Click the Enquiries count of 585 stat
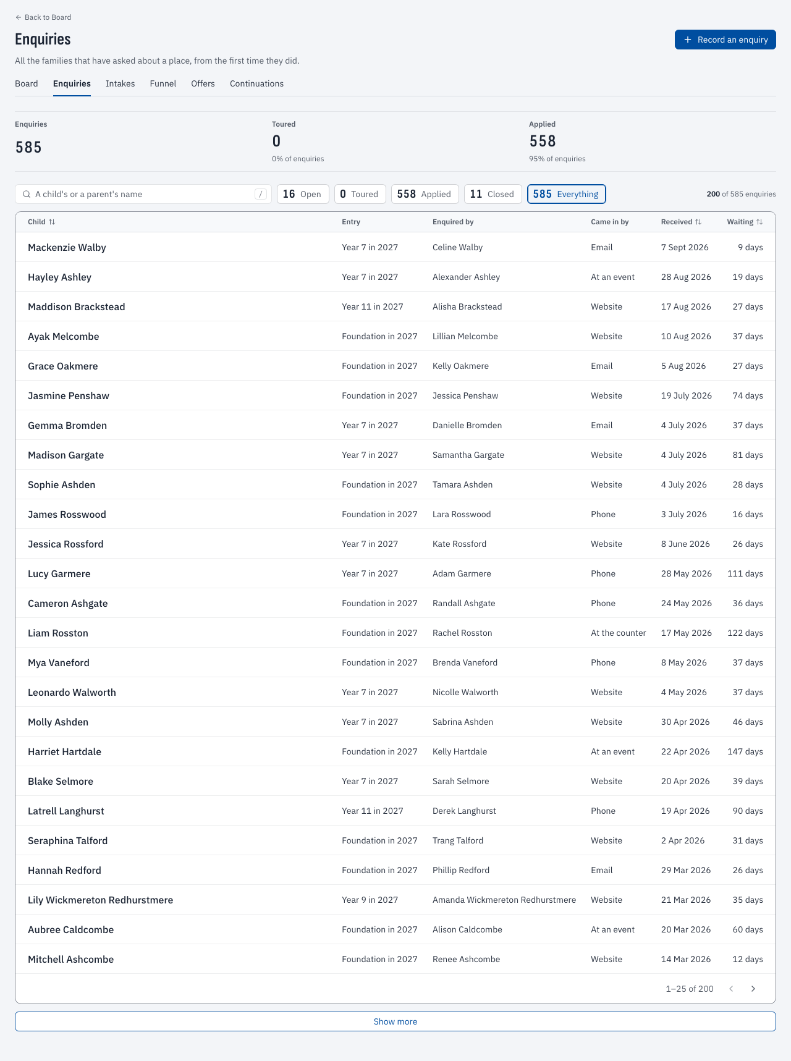 pos(28,147)
